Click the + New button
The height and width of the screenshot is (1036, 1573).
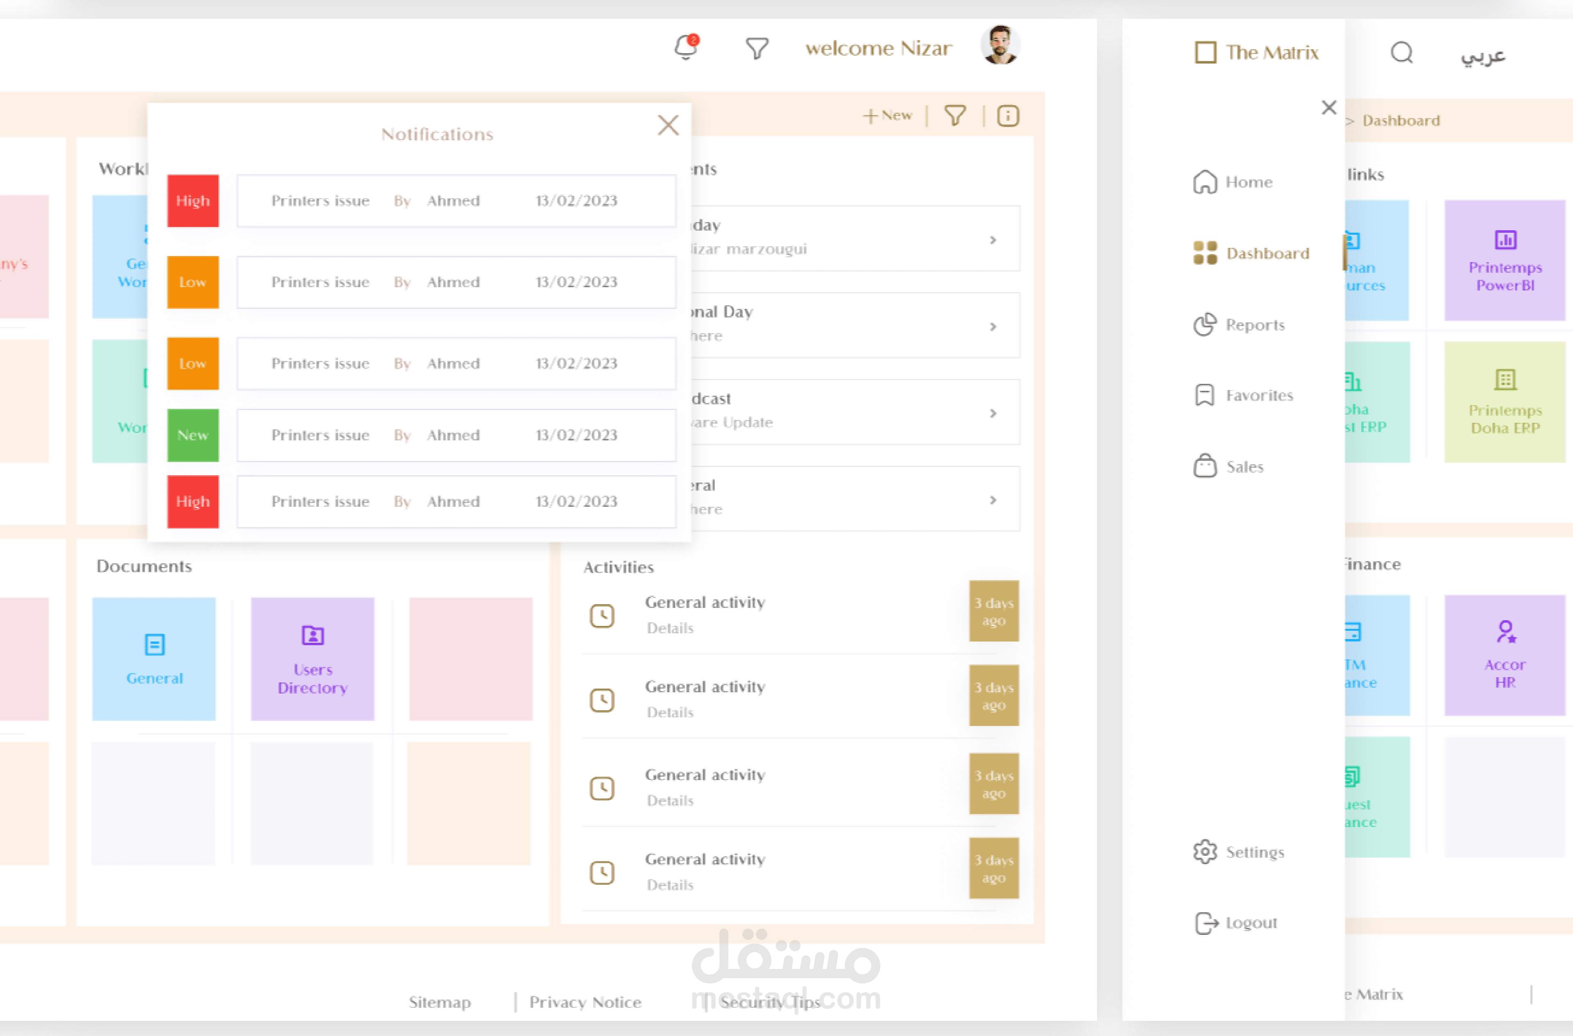887,116
